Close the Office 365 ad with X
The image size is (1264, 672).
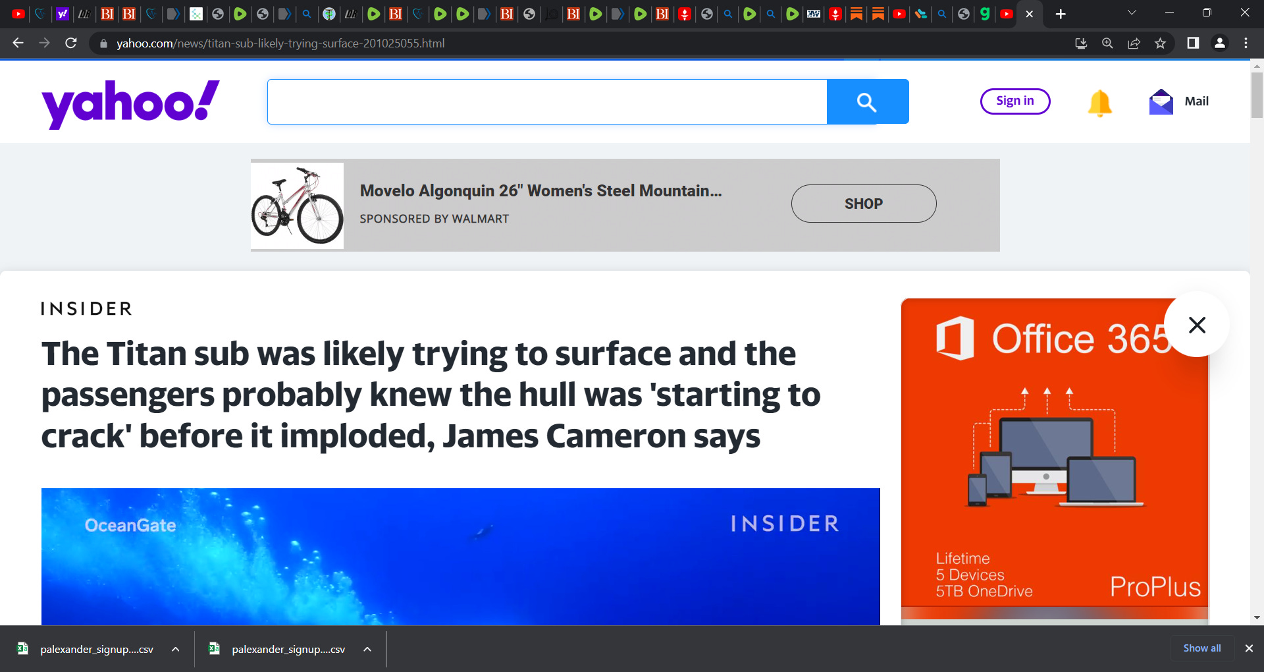1197,325
